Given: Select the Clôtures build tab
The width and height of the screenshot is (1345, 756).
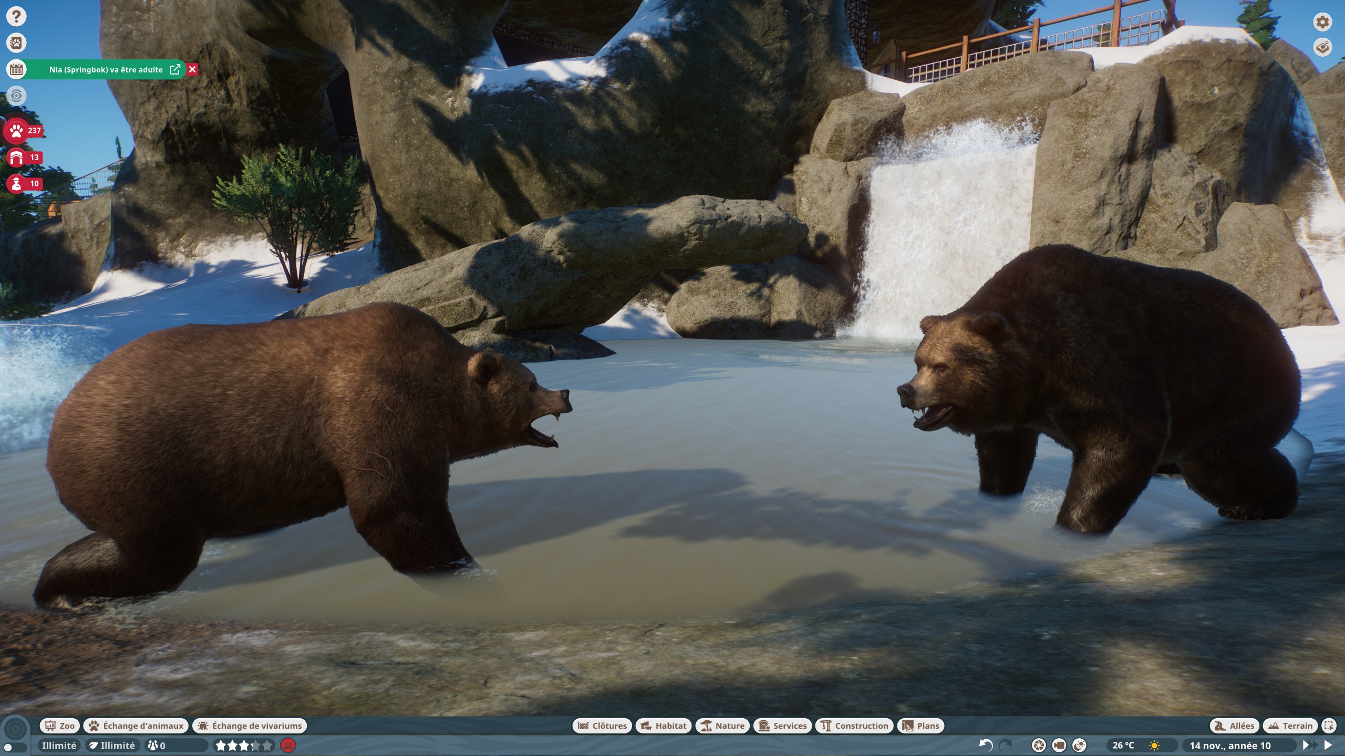Looking at the screenshot, I should tap(602, 726).
